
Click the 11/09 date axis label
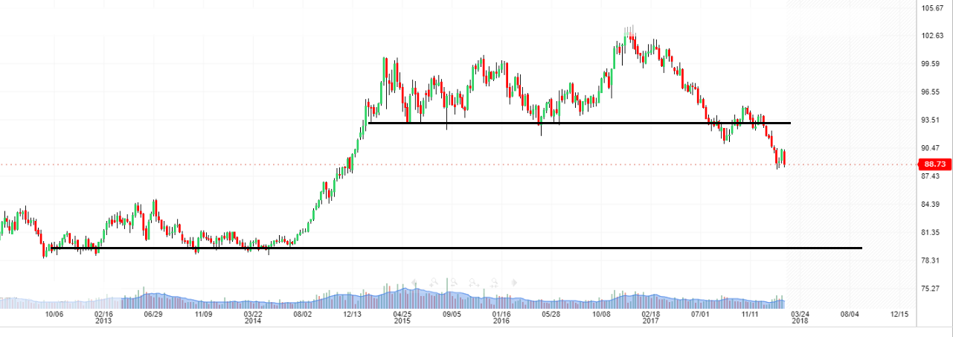203,315
